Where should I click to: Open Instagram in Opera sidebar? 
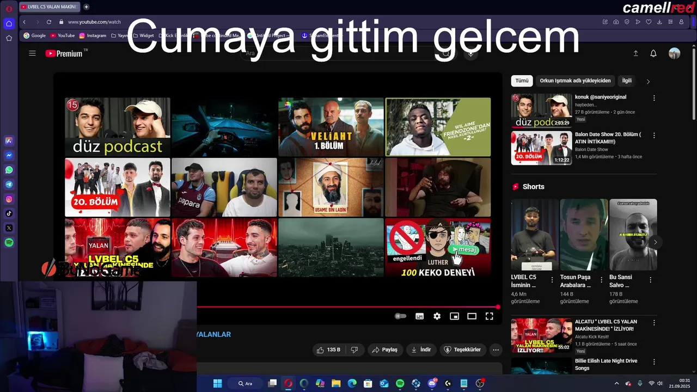[9, 199]
